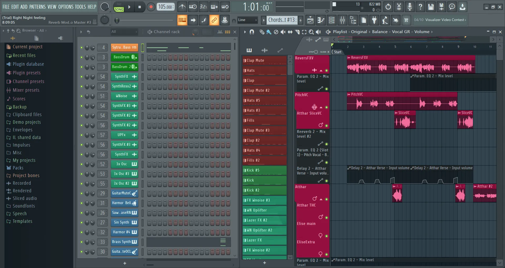Screen dimensions: 505x268
Task: Click the Visualizer Video Contest link
Action: [445, 20]
